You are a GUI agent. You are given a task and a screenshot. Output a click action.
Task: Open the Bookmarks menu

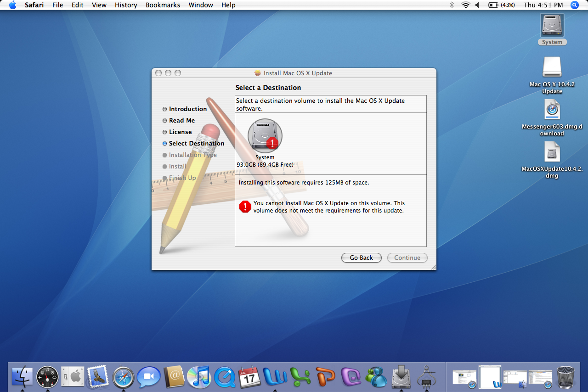163,5
